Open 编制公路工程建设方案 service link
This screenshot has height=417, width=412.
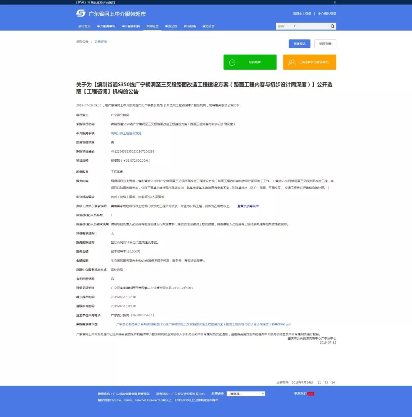[x=126, y=133]
